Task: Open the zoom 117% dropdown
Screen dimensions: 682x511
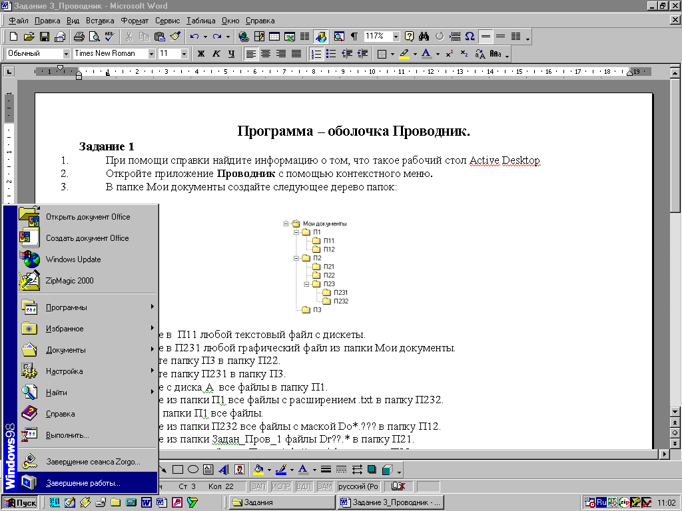Action: coord(396,37)
